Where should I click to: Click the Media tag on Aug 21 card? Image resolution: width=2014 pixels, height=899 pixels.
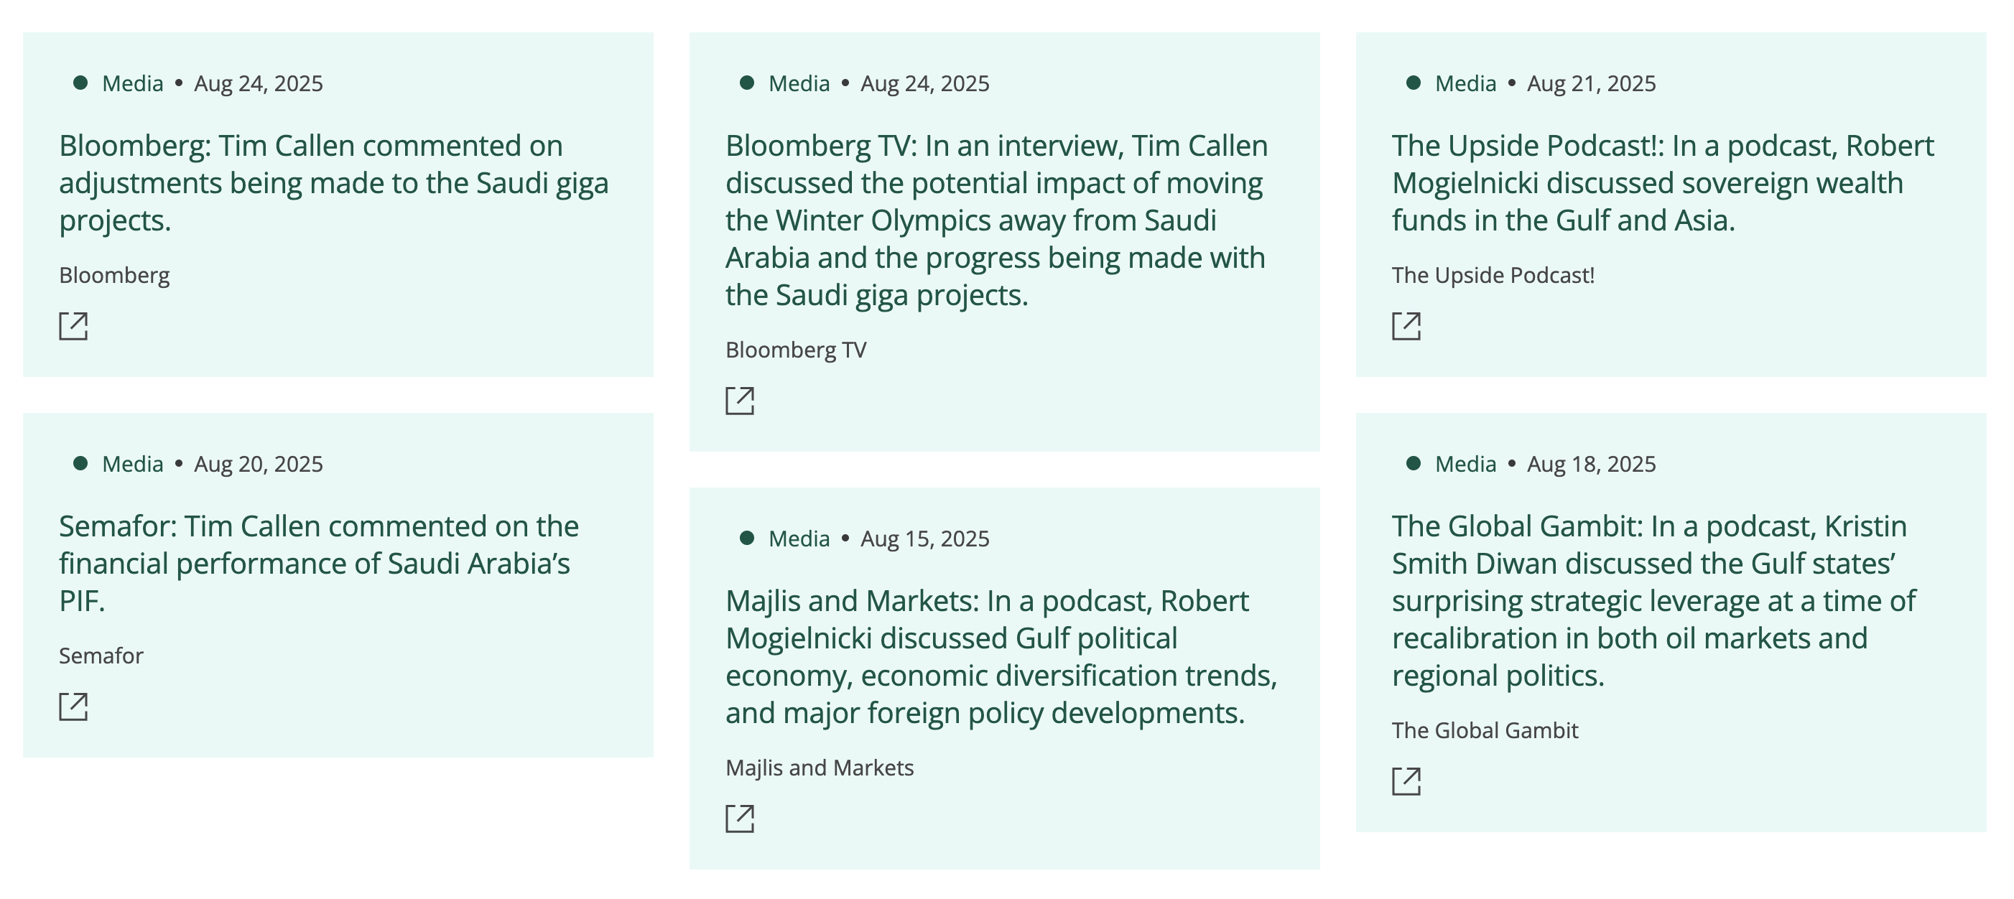point(1465,83)
